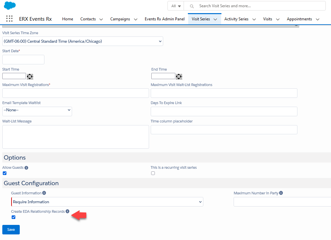Click the Allow Guests info icon
This screenshot has width=331, height=240.
(x=26, y=168)
